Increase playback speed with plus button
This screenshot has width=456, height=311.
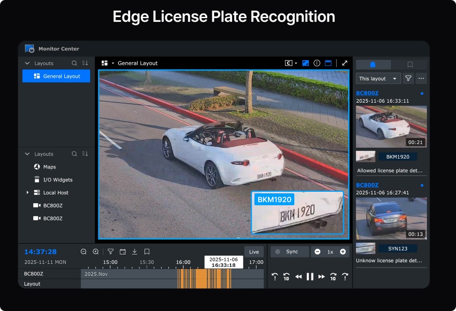click(x=343, y=252)
